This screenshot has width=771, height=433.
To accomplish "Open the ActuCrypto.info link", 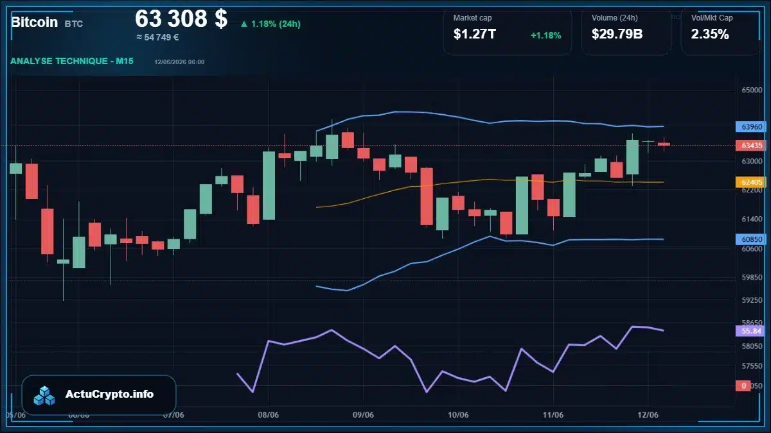I will coord(110,395).
